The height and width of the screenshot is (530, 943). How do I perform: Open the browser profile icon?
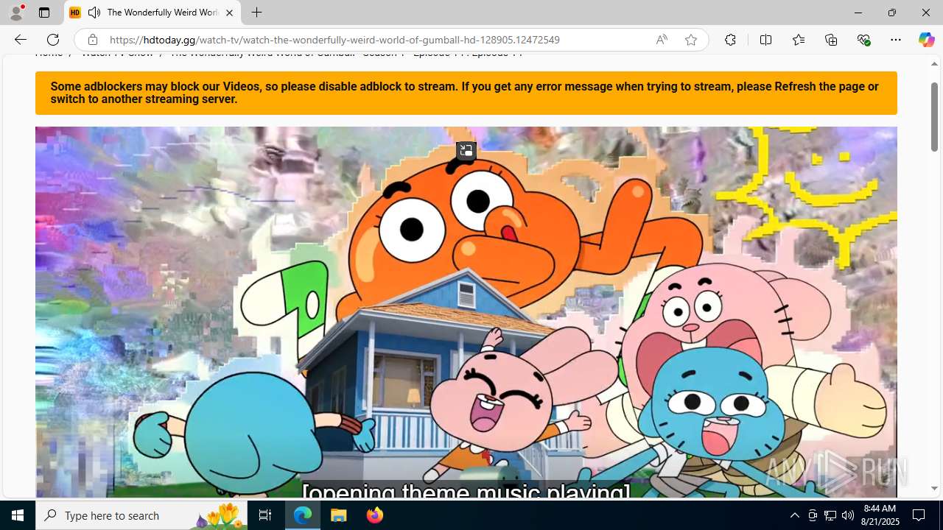[16, 13]
